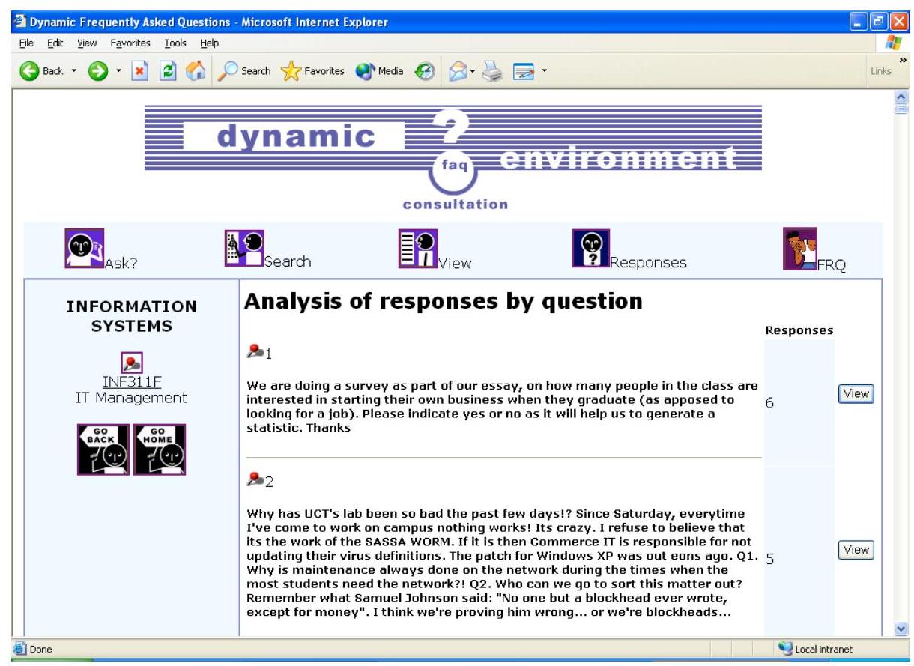Click the IT Management text

click(x=132, y=398)
